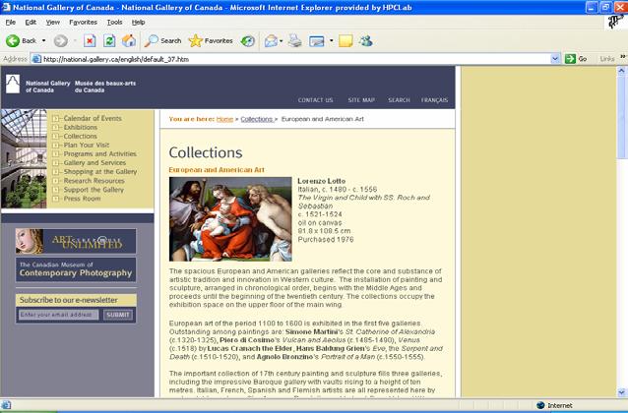Open Support the Gallery link
Image resolution: width=628 pixels, height=413 pixels.
click(x=94, y=190)
